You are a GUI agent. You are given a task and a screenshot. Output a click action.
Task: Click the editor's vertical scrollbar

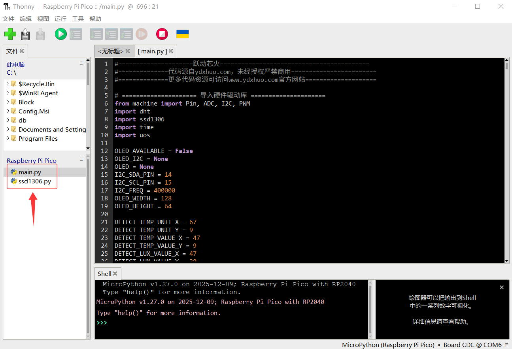pyautogui.click(x=507, y=160)
